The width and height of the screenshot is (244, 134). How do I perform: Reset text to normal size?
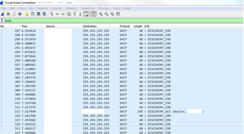tap(112, 14)
